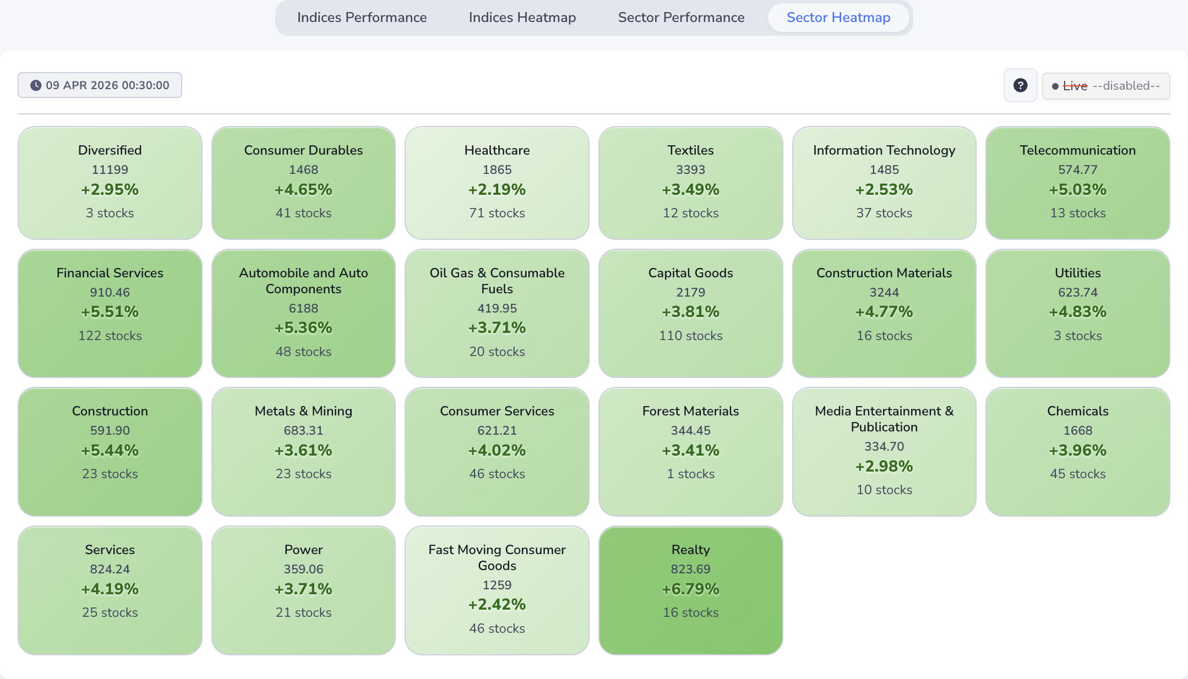
Task: Open the Indices Heatmap tab
Action: pyautogui.click(x=522, y=18)
